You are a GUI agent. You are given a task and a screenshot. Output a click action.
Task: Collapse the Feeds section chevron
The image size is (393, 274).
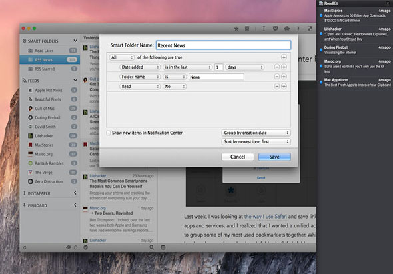75,80
